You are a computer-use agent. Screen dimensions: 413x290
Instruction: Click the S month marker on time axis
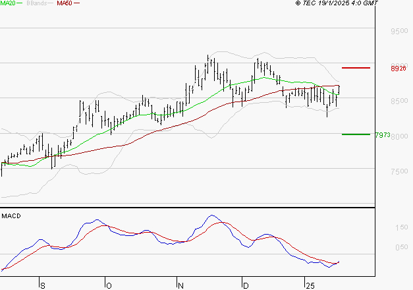(x=43, y=286)
